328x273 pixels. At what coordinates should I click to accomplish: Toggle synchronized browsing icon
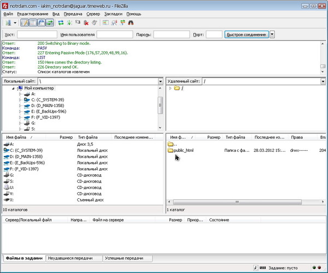pos(122,23)
